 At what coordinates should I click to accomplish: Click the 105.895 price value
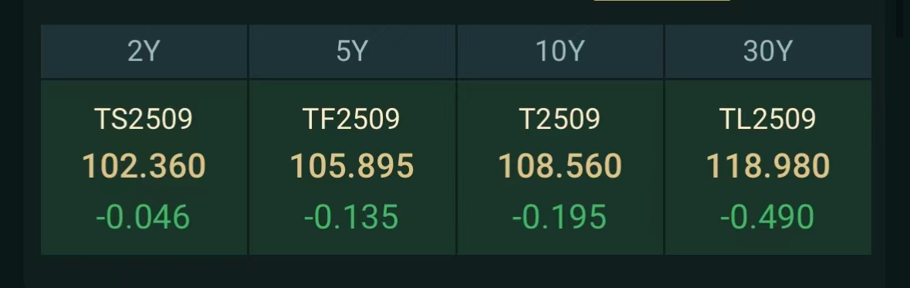(352, 166)
